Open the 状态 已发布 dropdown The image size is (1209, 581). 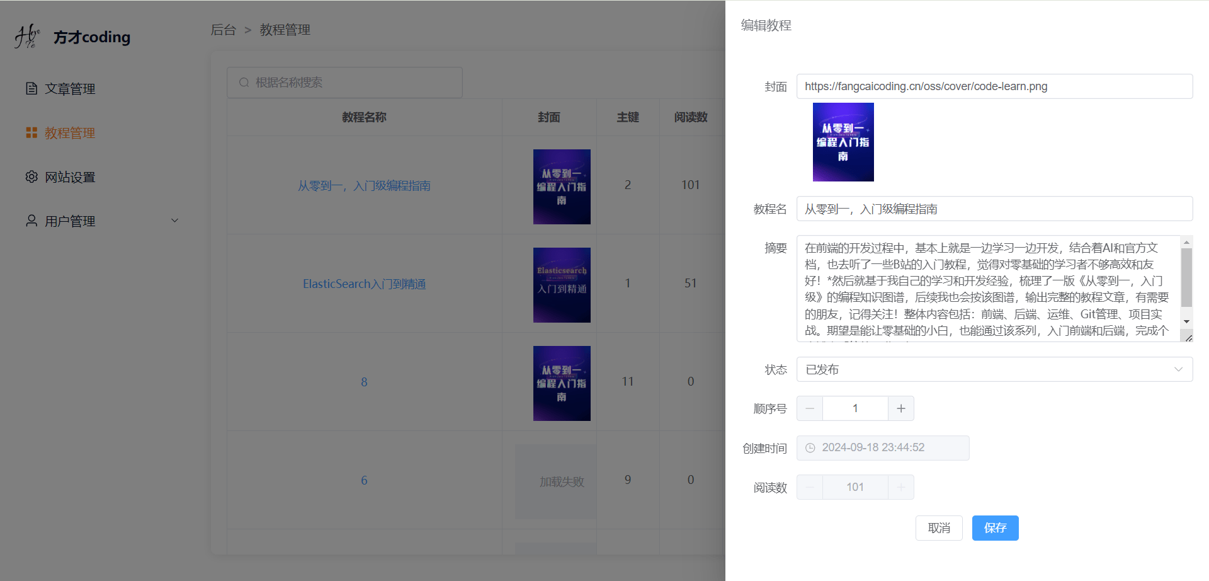994,369
